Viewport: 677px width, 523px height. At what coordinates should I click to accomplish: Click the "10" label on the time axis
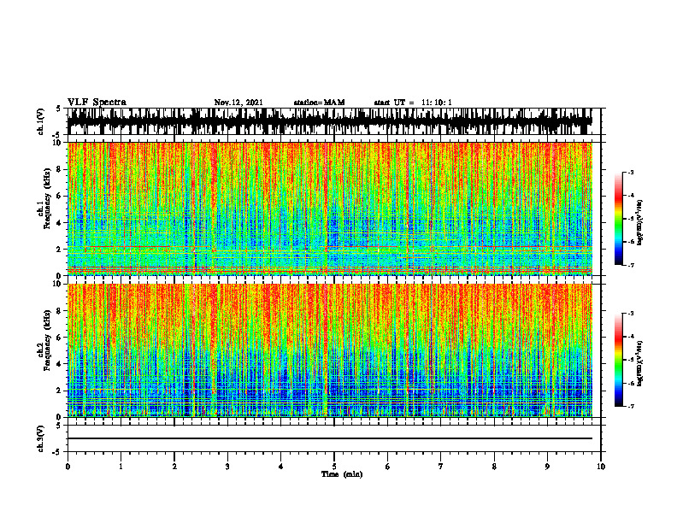tap(601, 467)
